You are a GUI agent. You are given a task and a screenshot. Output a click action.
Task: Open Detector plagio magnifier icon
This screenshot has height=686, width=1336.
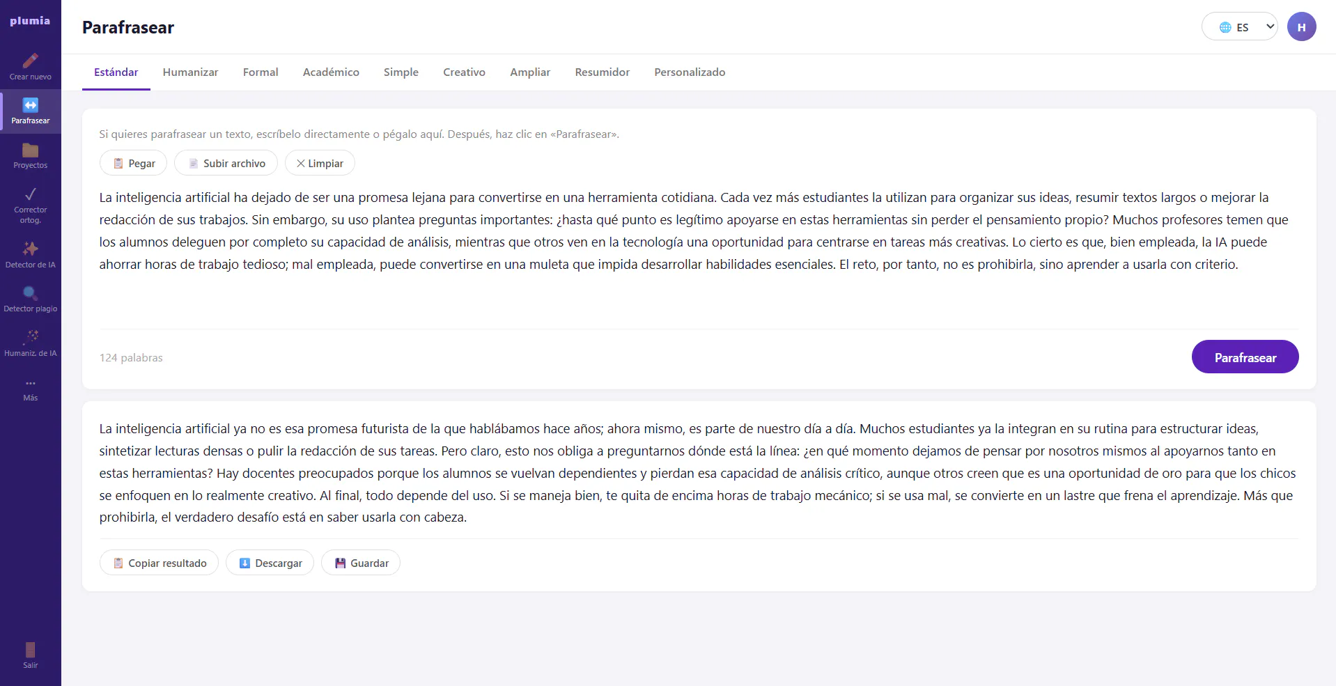[30, 293]
